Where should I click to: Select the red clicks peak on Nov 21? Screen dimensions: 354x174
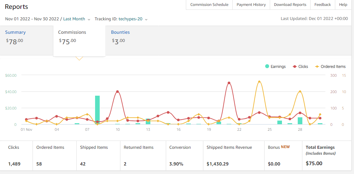[229, 83]
